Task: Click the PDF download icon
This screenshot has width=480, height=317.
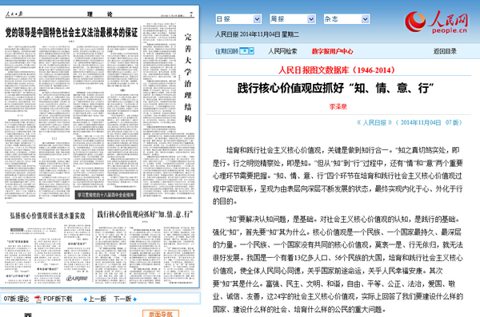Action: point(38,299)
